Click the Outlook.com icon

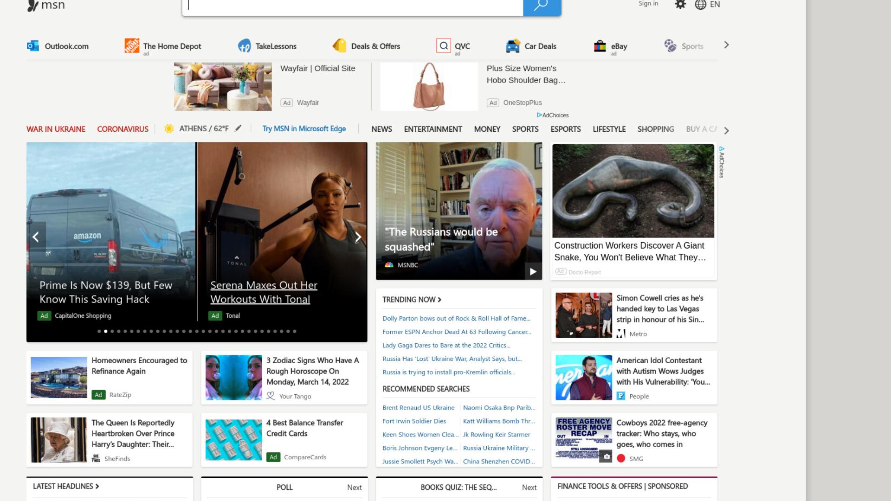tap(33, 46)
